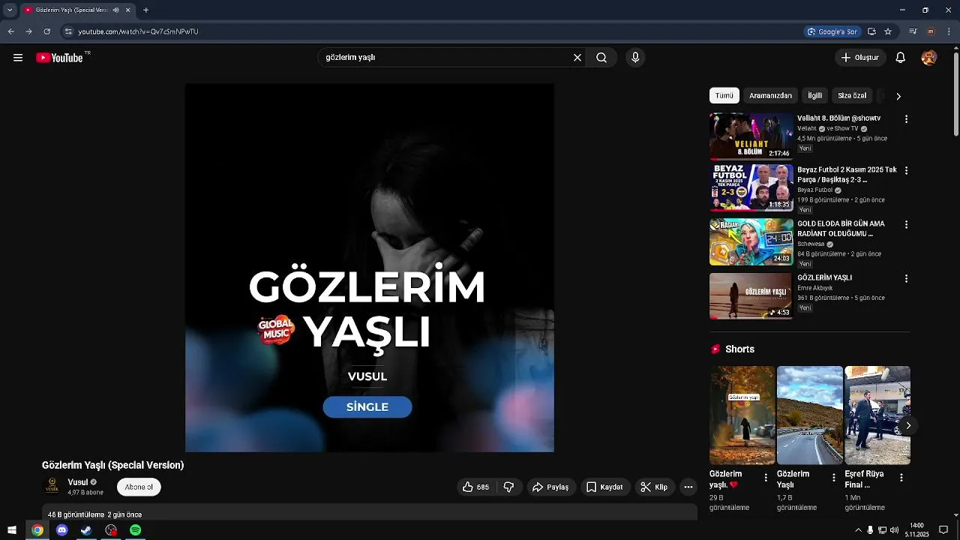Open the notifications bell
The image size is (960, 540).
coord(901,58)
